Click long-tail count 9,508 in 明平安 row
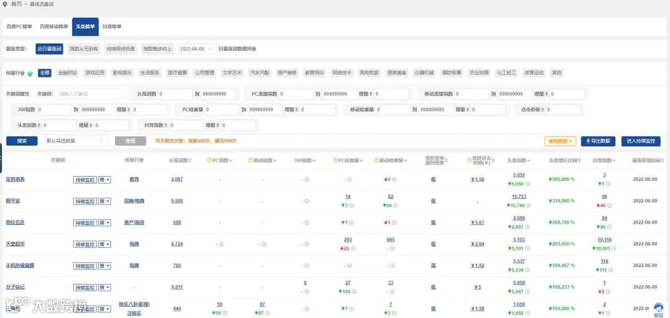The height and width of the screenshot is (318, 670). tap(177, 201)
